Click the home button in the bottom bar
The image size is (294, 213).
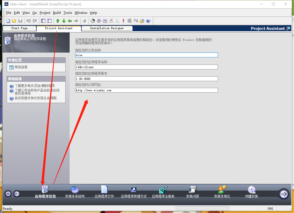click(8, 194)
